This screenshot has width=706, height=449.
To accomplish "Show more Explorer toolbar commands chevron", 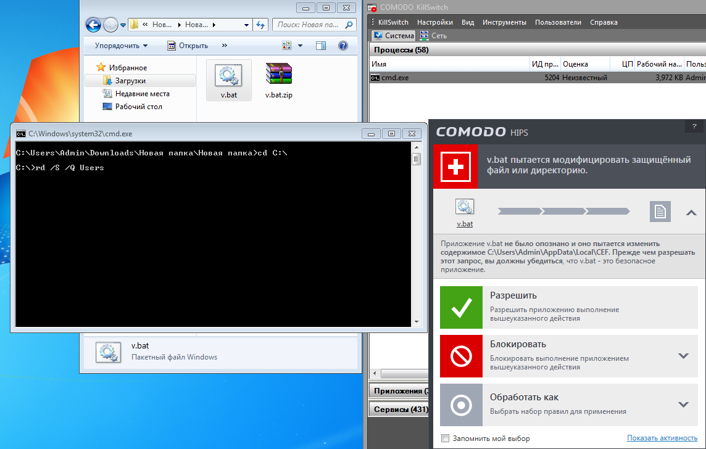I will point(224,46).
